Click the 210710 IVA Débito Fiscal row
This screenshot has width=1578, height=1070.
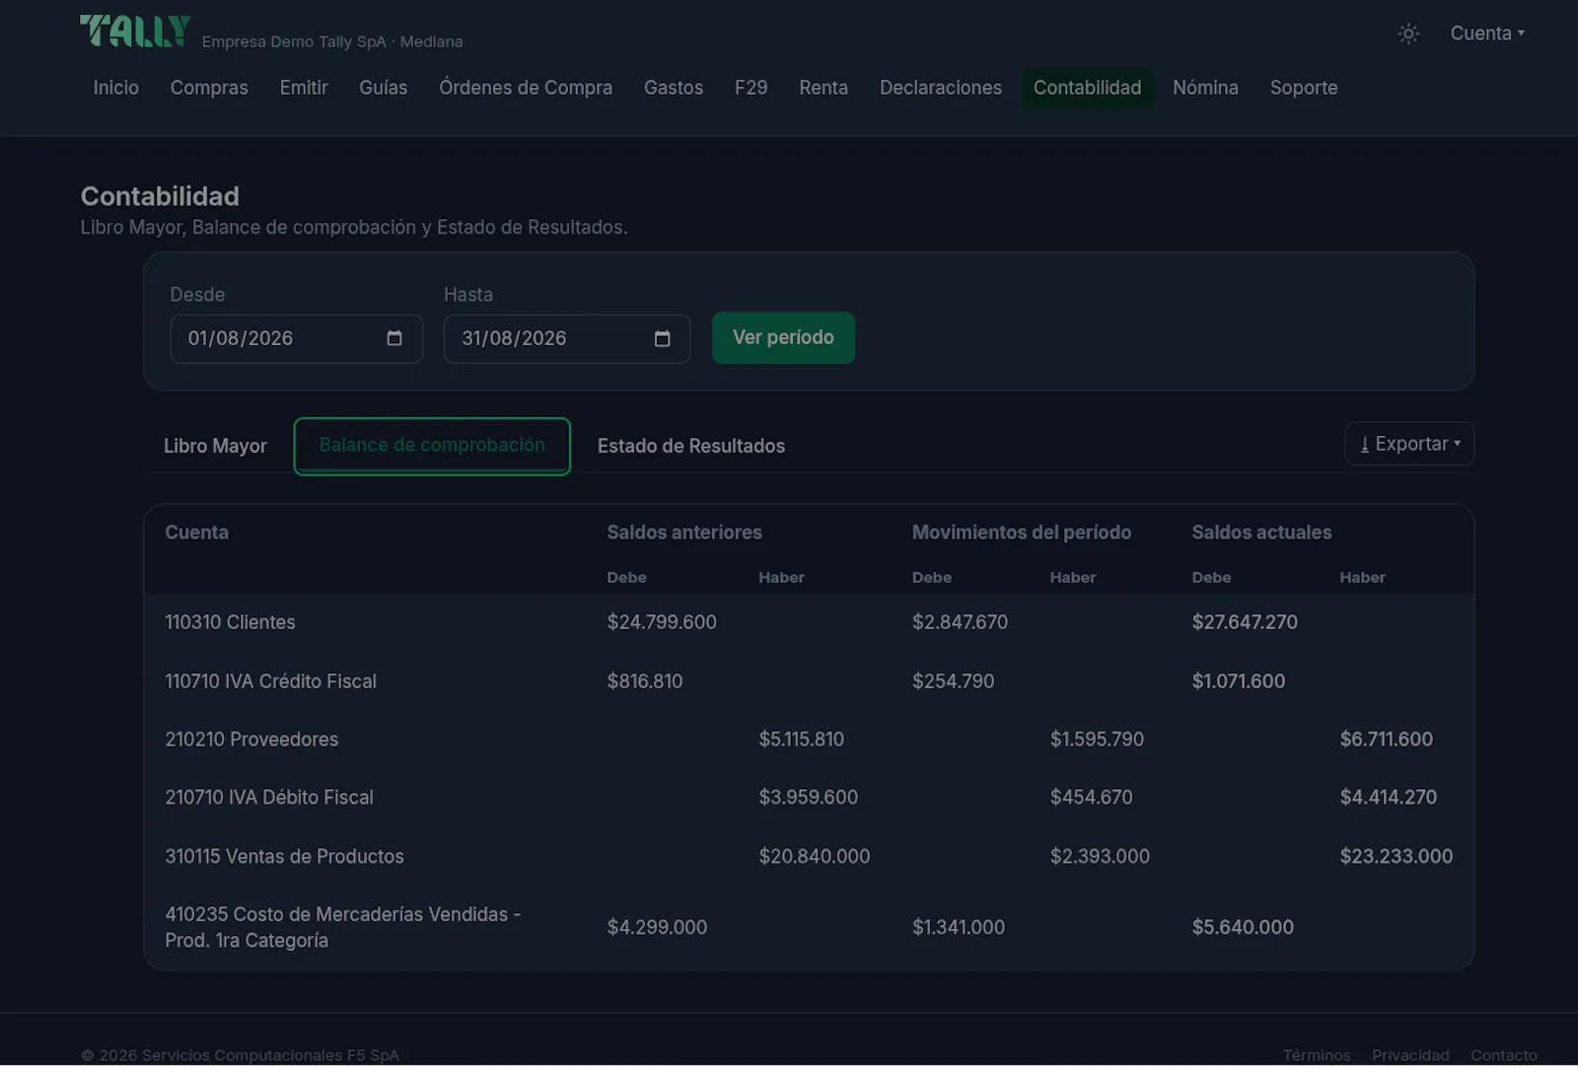pyautogui.click(x=809, y=798)
